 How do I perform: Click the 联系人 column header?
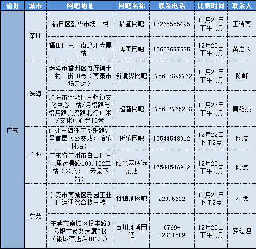tap(242, 6)
